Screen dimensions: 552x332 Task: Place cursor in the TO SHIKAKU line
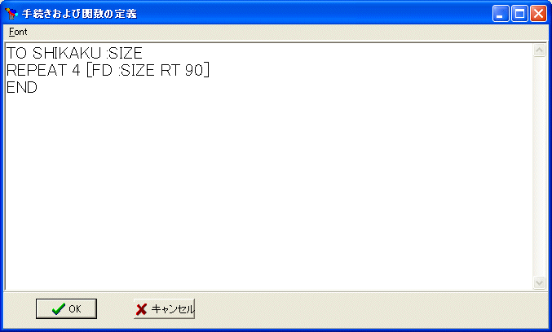coord(74,53)
